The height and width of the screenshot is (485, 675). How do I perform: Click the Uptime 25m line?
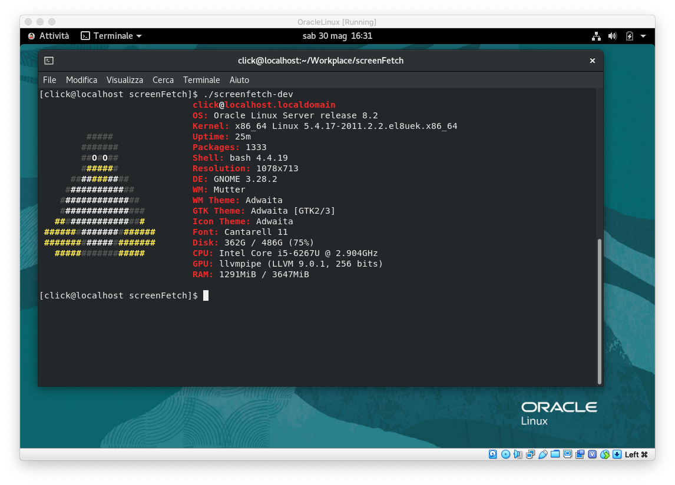click(x=221, y=137)
